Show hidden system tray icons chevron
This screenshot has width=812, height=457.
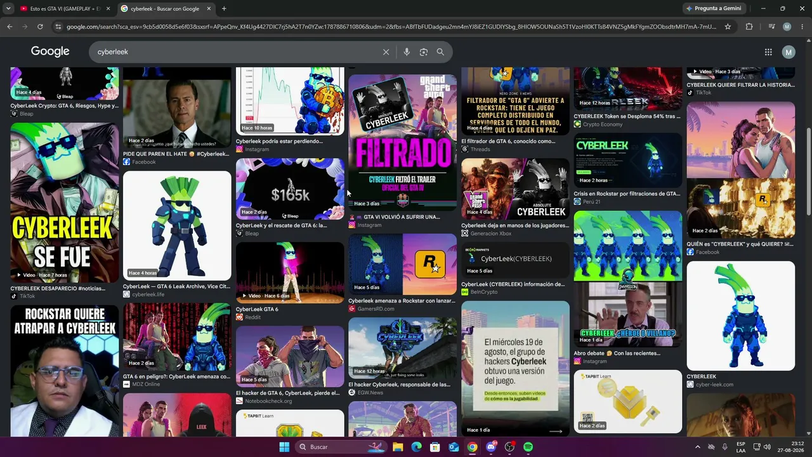click(x=697, y=447)
